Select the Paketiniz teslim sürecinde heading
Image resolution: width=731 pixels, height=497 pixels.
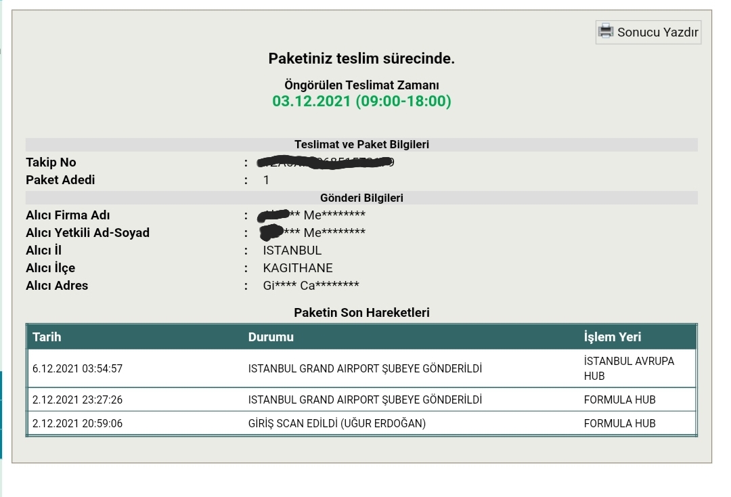click(x=361, y=59)
